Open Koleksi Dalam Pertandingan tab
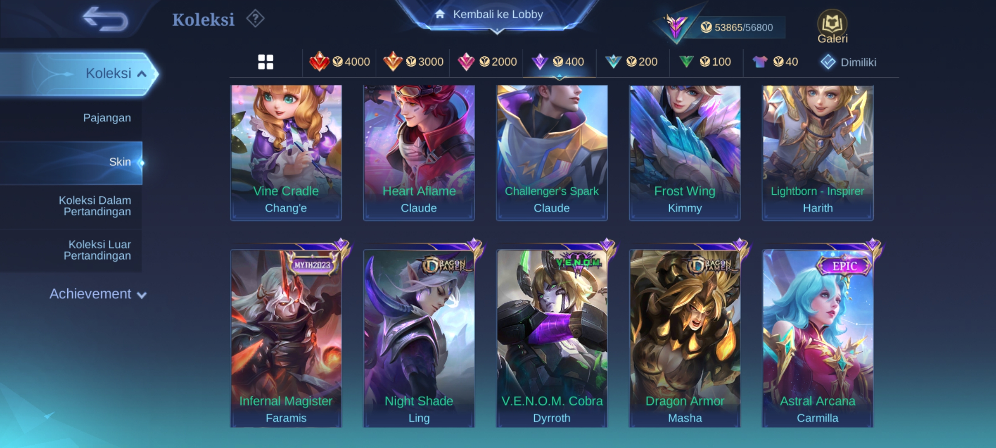 [x=71, y=206]
